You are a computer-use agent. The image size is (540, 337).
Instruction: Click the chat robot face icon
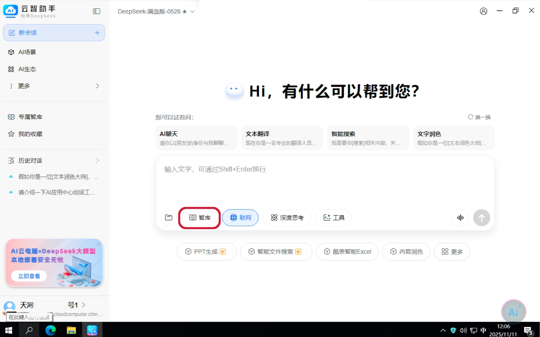tap(234, 90)
